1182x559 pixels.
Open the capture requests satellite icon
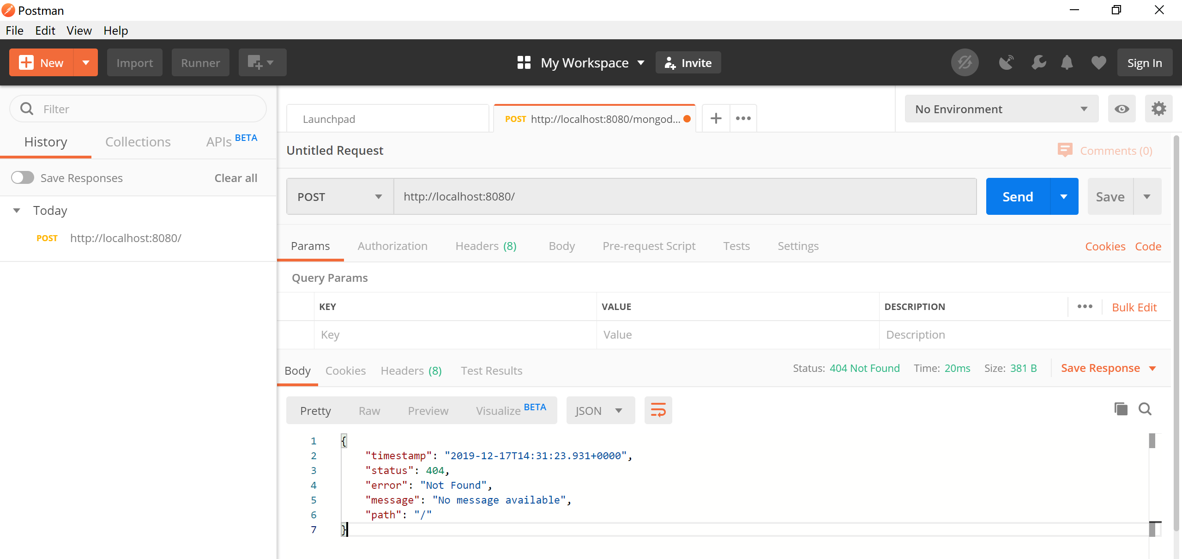click(x=1006, y=62)
